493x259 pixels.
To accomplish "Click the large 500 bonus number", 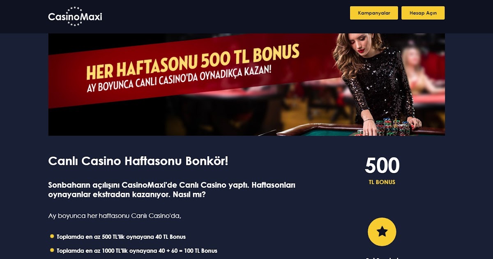I will point(382,165).
